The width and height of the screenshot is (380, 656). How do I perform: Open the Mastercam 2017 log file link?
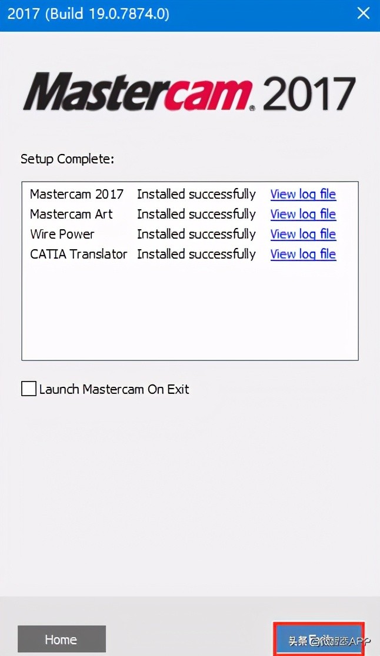tap(303, 194)
